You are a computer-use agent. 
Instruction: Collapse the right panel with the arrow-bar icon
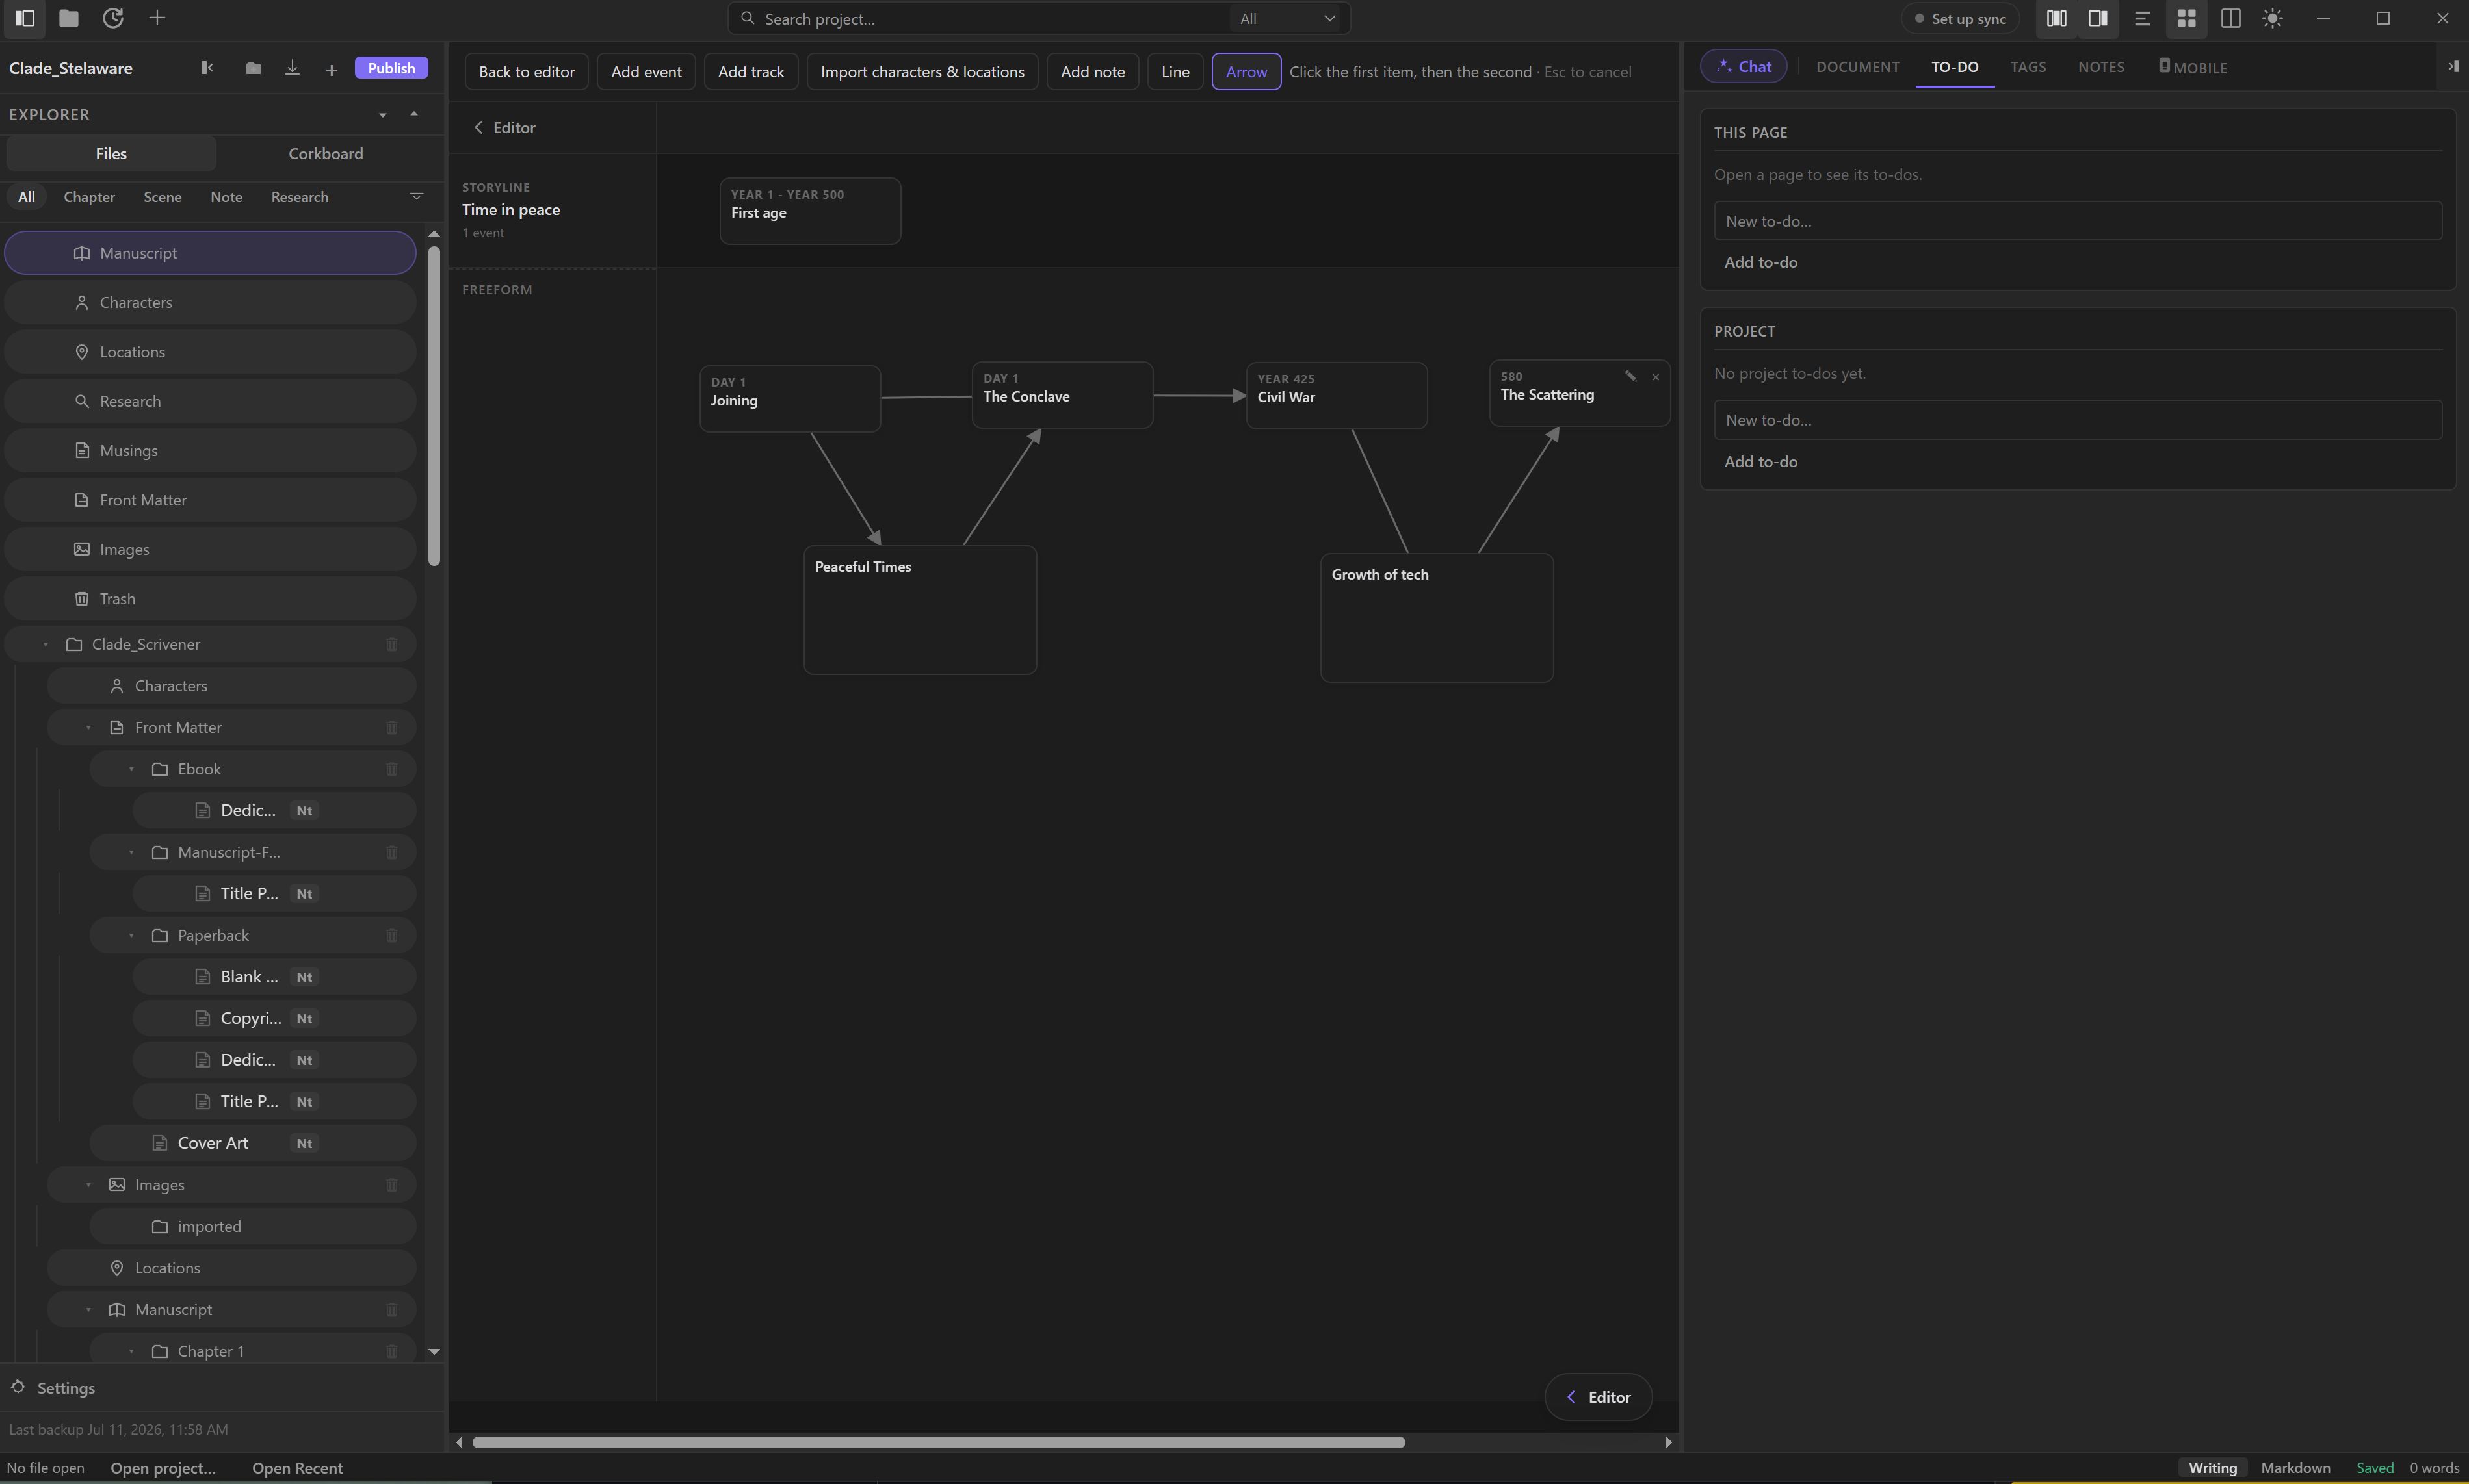pyautogui.click(x=2453, y=66)
